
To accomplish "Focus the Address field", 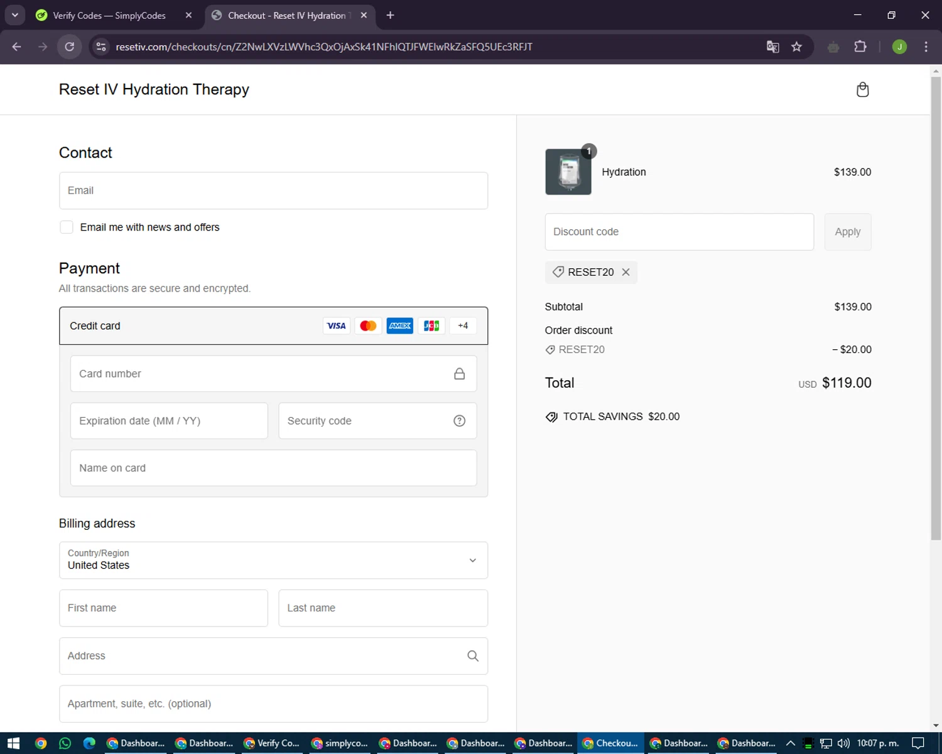I will (273, 656).
